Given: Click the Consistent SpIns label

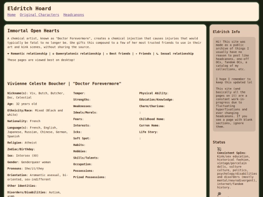Looking at the screenshot, I should 231,153.
